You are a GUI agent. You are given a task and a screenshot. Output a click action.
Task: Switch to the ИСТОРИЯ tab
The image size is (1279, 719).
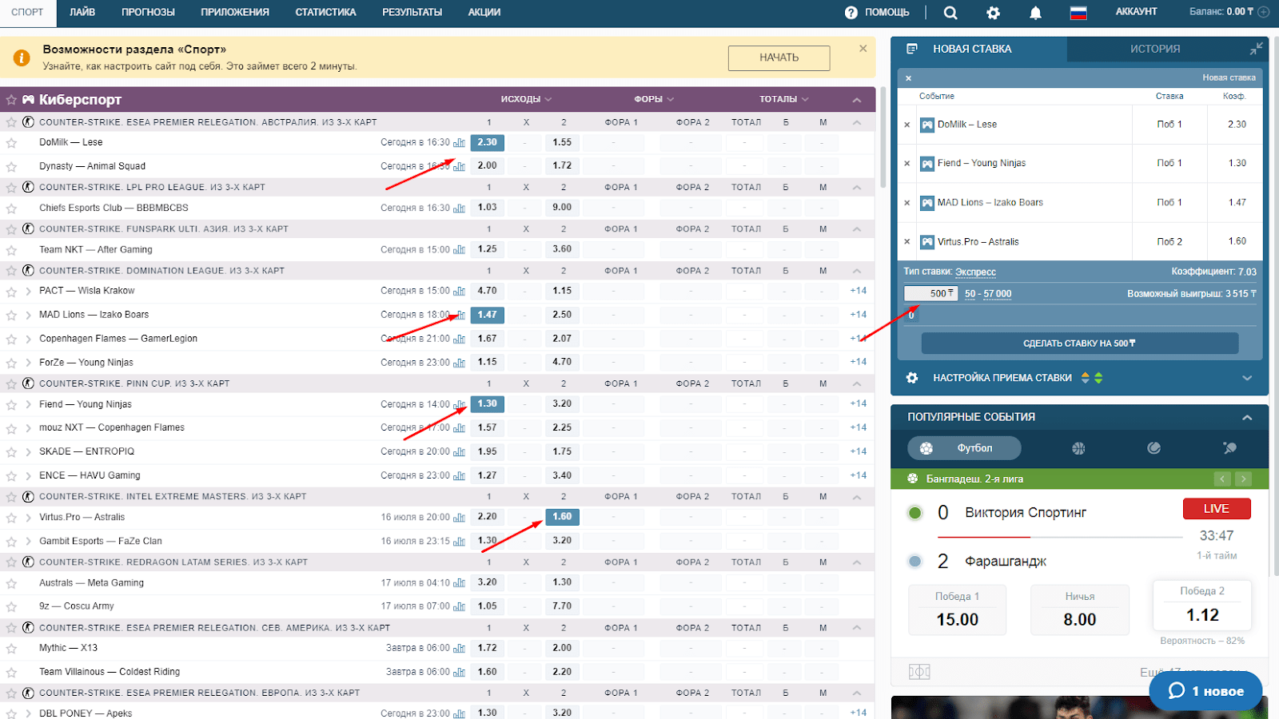point(1155,49)
